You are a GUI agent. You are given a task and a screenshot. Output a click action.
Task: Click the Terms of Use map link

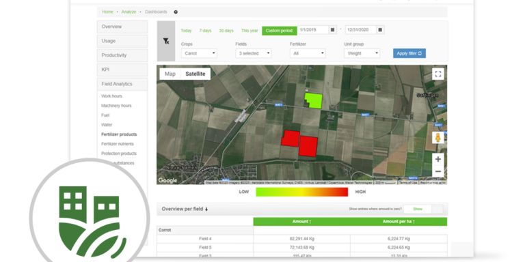408,183
